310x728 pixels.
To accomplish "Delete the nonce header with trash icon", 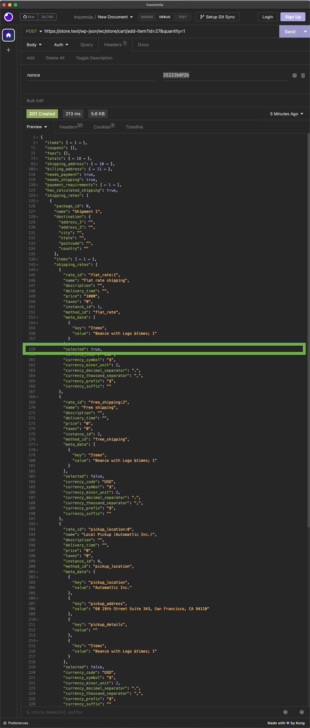I will (x=303, y=75).
